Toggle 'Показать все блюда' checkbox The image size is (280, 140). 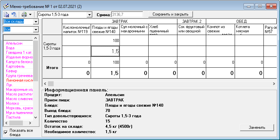(x=5, y=132)
